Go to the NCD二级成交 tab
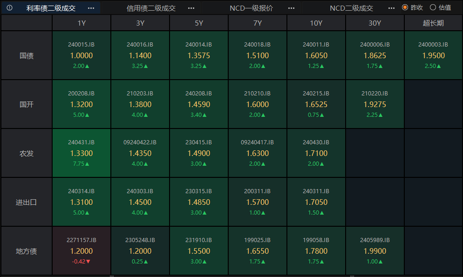 click(351, 8)
